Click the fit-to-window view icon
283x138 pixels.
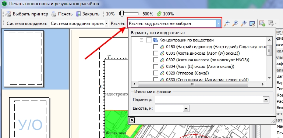(x=252, y=23)
